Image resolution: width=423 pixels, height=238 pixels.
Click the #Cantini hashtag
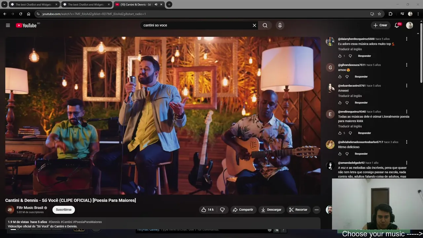point(66,222)
